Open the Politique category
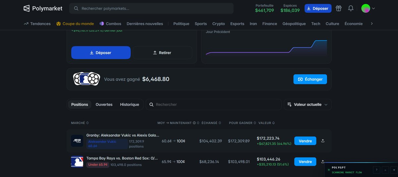The width and height of the screenshot is (398, 177). point(181,24)
